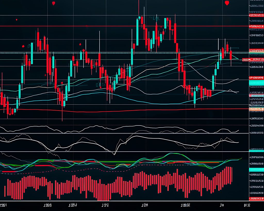
Task: Click the orange axis label at support line
Action: [x=256, y=109]
